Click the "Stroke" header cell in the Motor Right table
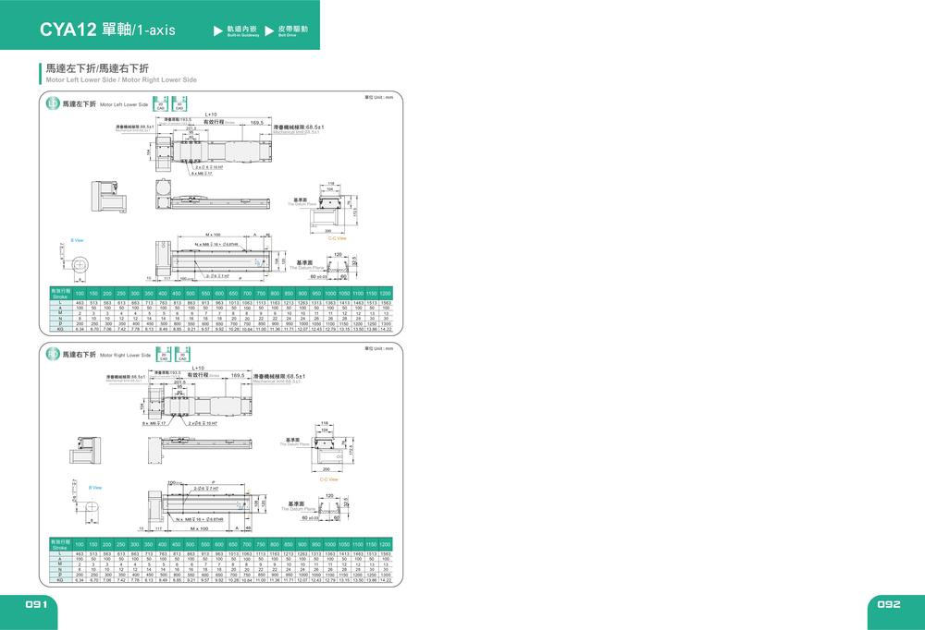 (x=61, y=544)
